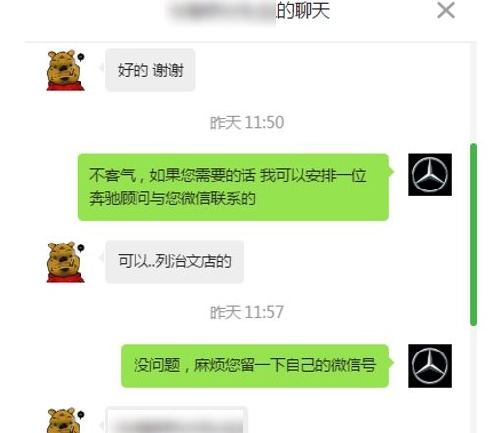Select the 好的 谢谢 message bubble
488x433 pixels.
[150, 70]
